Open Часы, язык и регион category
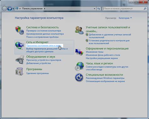This screenshot has width=149, height=119. coord(99,63)
